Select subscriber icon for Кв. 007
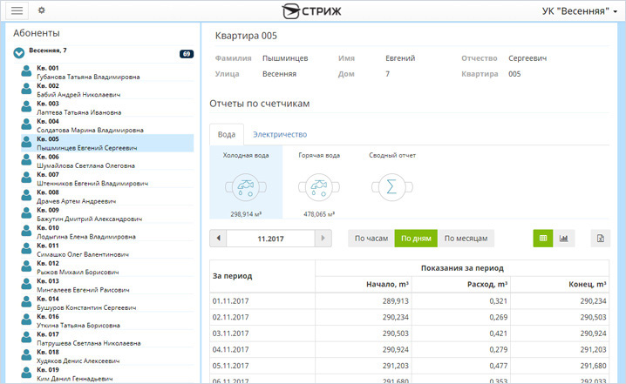 click(x=26, y=178)
